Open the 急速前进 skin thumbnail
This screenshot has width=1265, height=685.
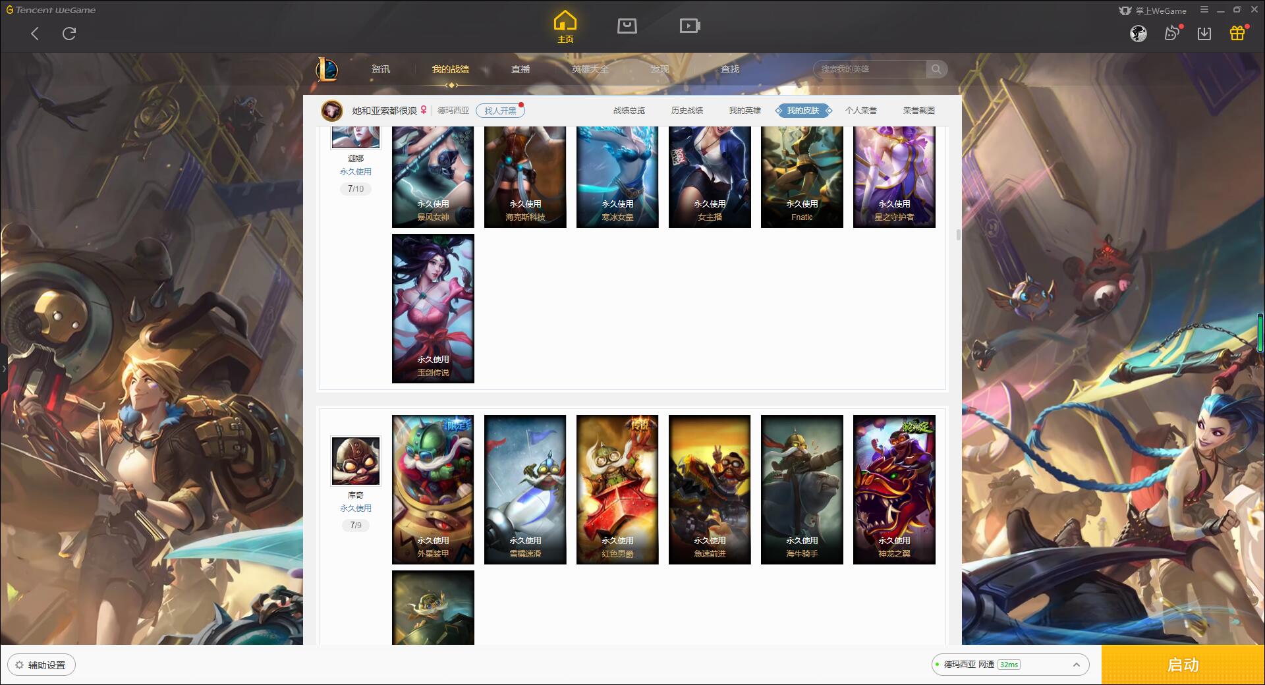coord(710,489)
